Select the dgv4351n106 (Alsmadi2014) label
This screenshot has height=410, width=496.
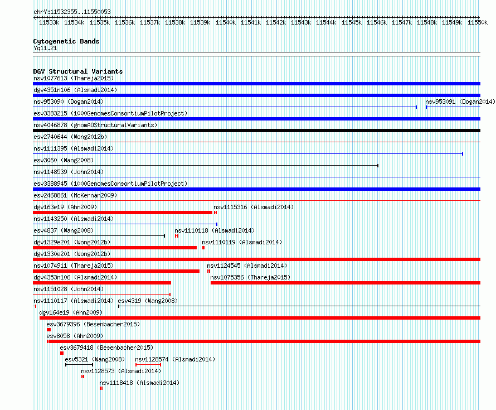coord(75,90)
